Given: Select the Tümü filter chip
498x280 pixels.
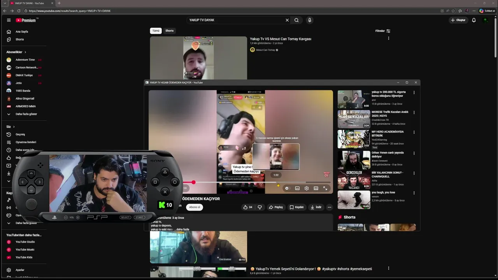Looking at the screenshot, I should coord(156,31).
